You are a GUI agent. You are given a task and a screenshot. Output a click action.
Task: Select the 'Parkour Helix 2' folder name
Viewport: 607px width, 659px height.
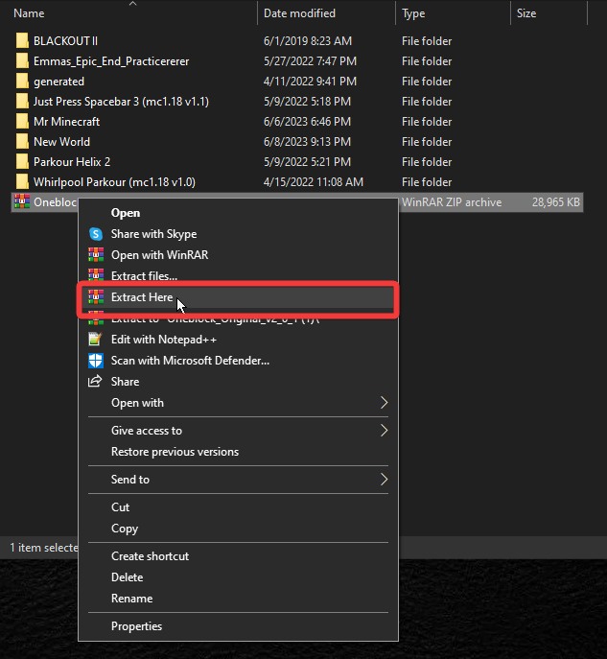72,162
